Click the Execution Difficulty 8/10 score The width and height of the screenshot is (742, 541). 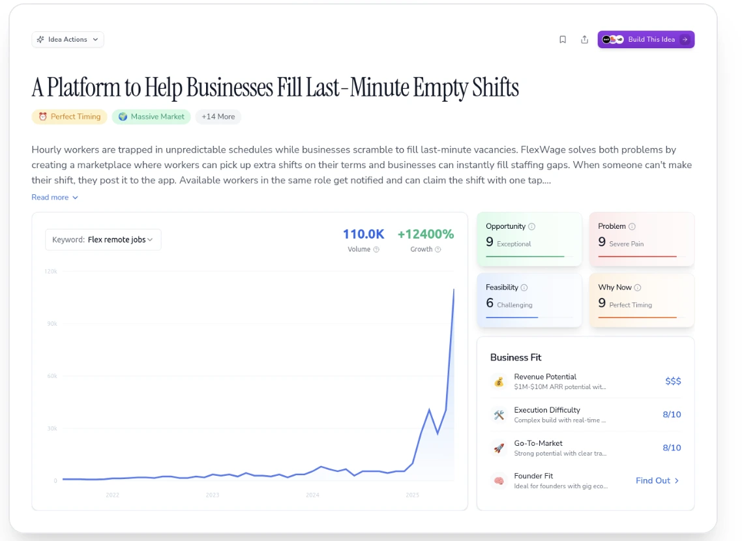[x=672, y=415]
